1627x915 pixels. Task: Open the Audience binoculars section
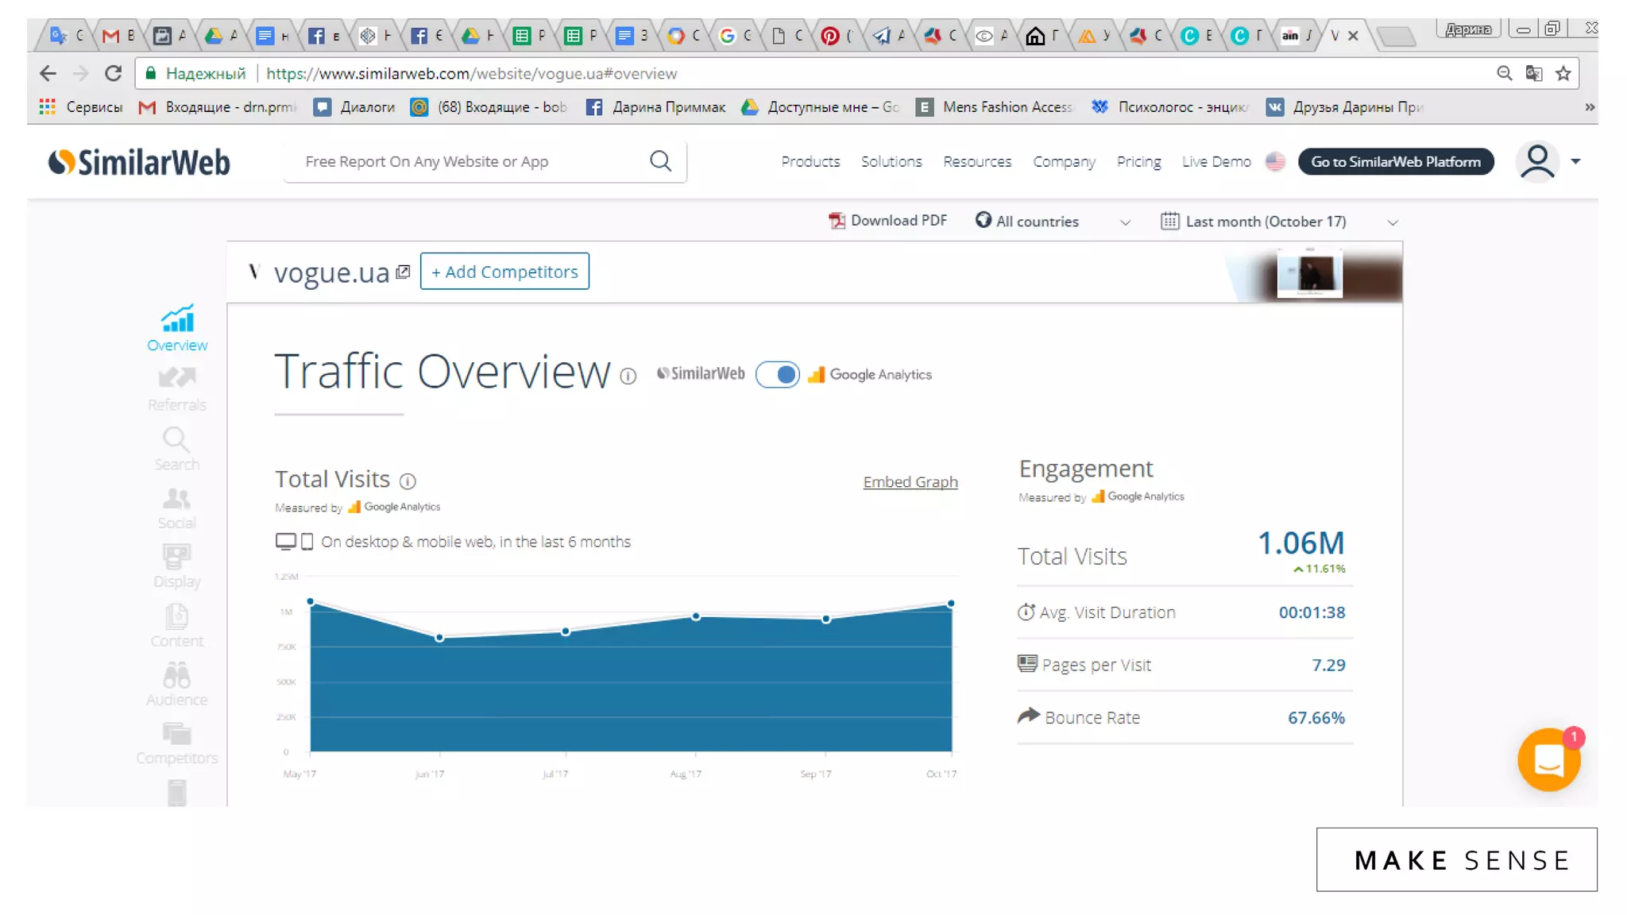[x=176, y=684]
